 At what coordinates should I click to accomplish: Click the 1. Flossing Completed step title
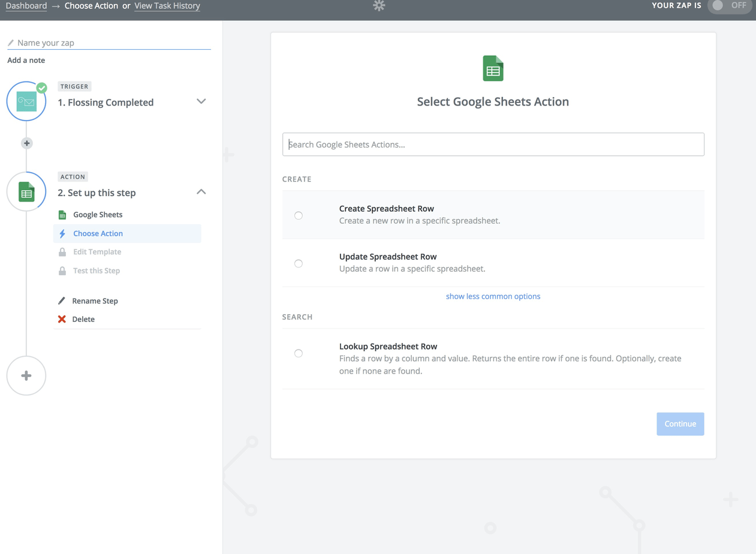[106, 103]
